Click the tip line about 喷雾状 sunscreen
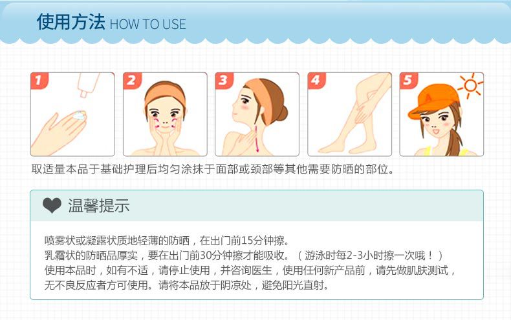511x320 pixels. pyautogui.click(x=167, y=241)
